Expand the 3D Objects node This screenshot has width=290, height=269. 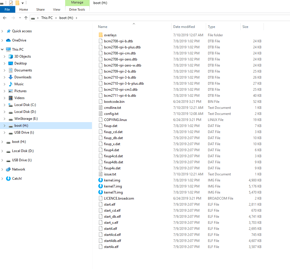click(5, 56)
